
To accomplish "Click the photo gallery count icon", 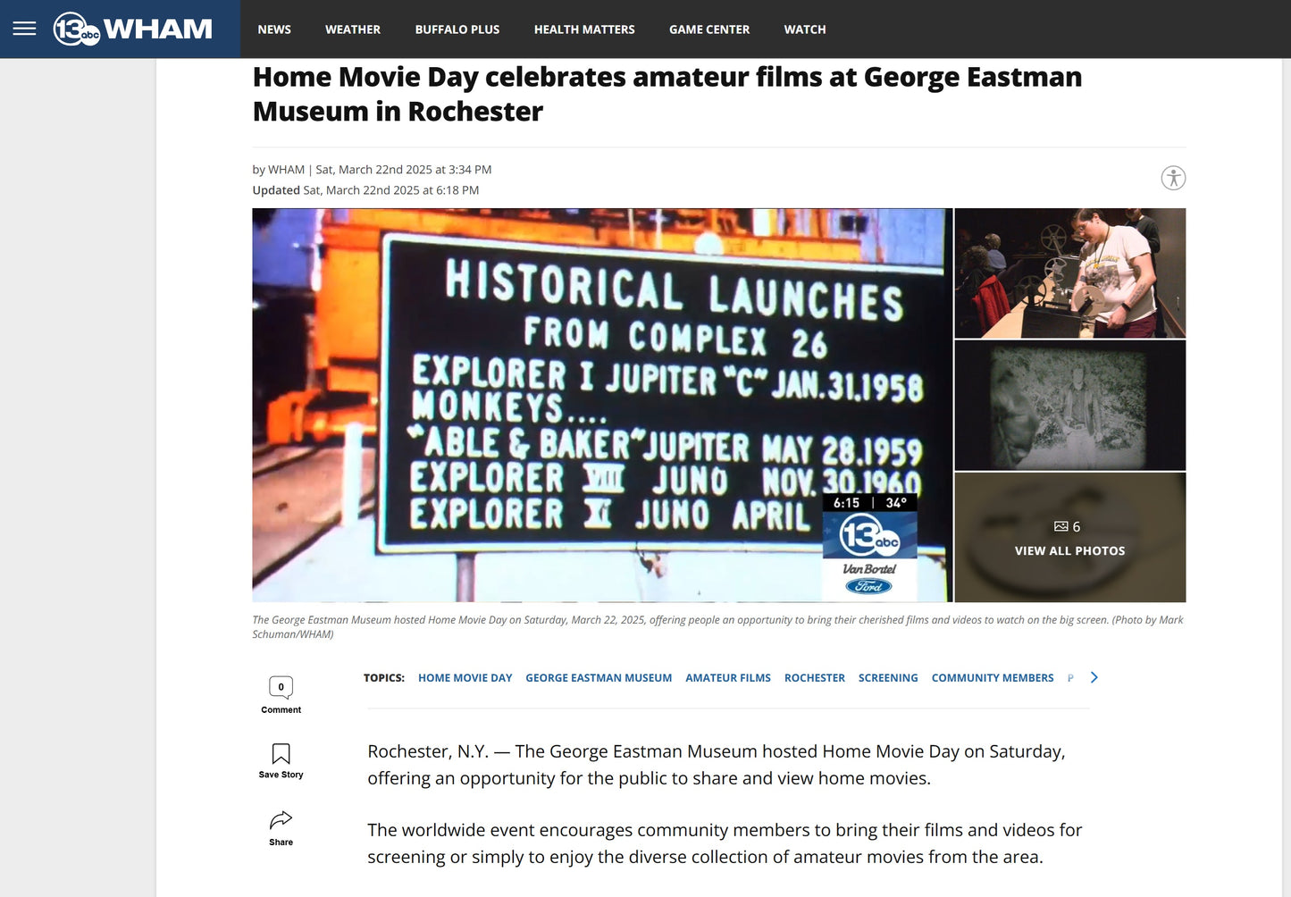I will tap(1062, 526).
